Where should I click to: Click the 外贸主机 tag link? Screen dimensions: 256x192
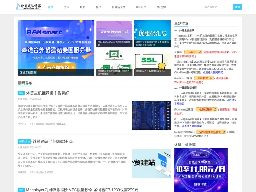pyautogui.click(x=61, y=124)
